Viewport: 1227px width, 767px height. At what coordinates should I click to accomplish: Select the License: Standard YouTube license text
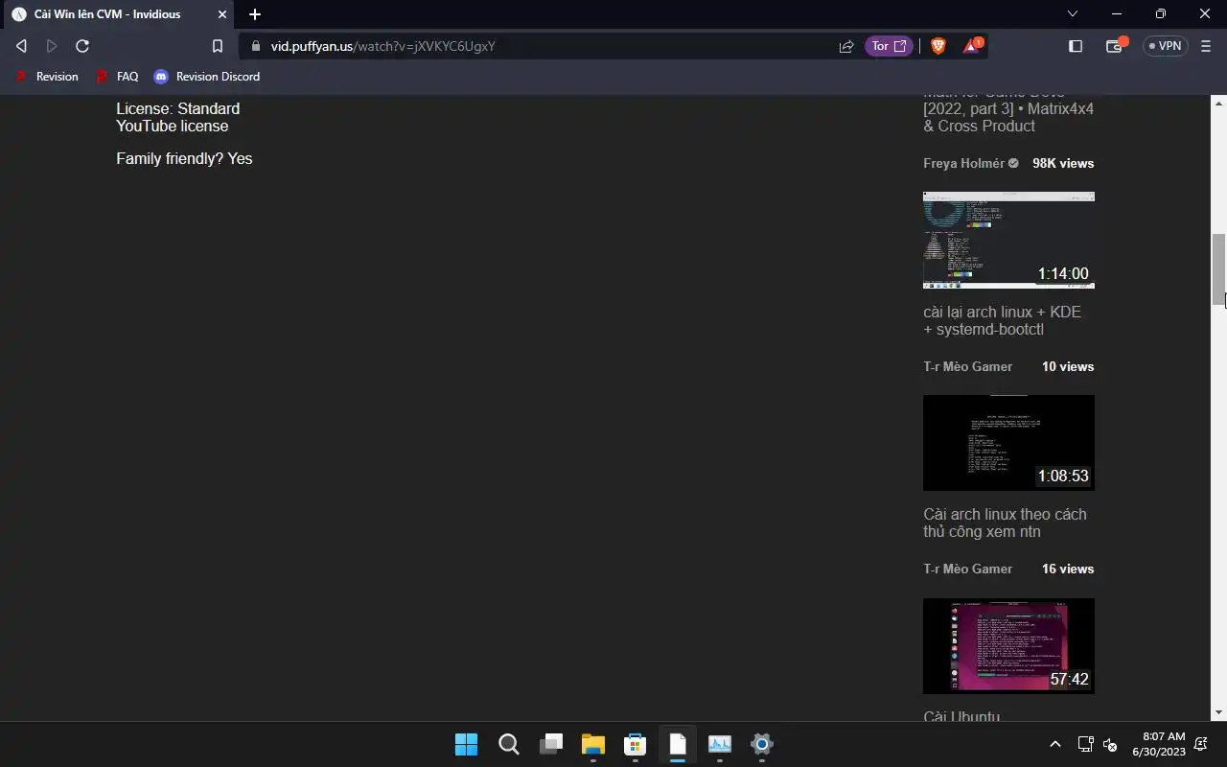tap(178, 117)
